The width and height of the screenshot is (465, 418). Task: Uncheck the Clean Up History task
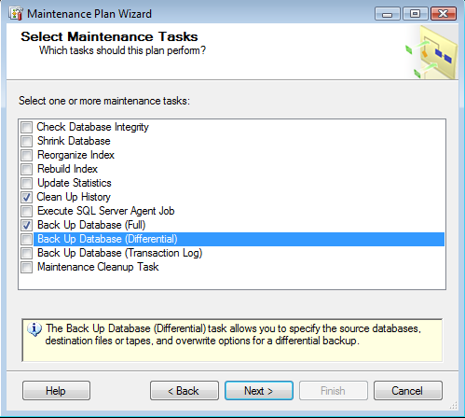[26, 197]
